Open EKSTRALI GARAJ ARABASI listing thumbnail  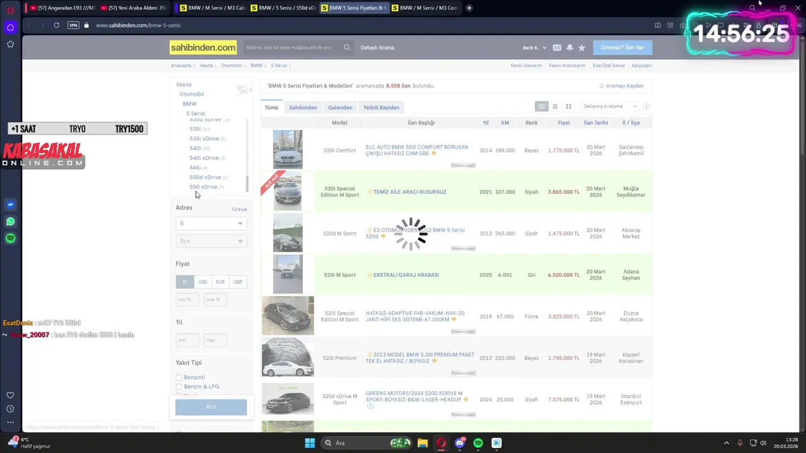point(288,275)
